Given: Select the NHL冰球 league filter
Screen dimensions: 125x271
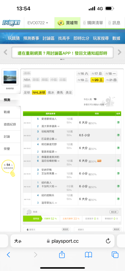Looking at the screenshot, I should coord(39,92).
